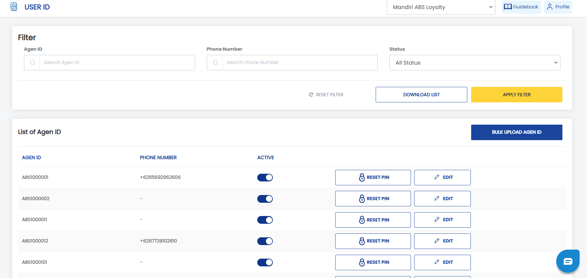
Task: Click the Filter section heading
Action: 27,37
